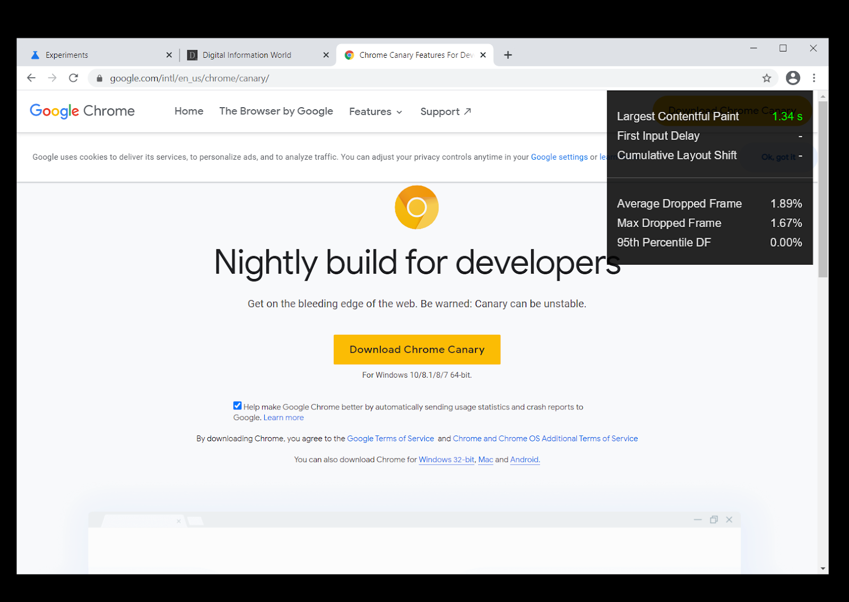The image size is (849, 602).
Task: Click the Chrome Canary logo
Action: [417, 207]
